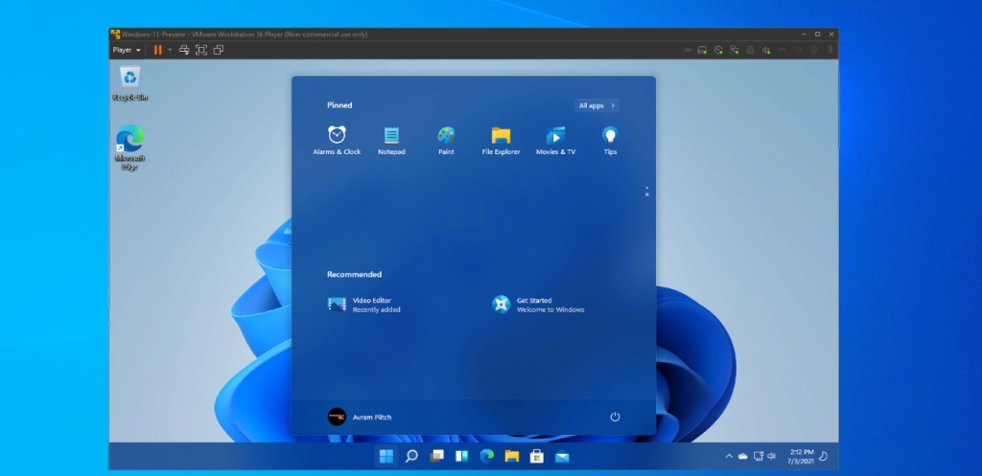Pause the virtual machine with orange pause button
Viewport: 982px width, 476px height.
point(158,50)
